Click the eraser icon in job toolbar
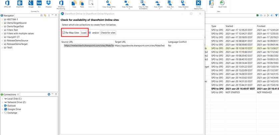Screen dimensions: 279x135 pyautogui.click(x=272, y=15)
